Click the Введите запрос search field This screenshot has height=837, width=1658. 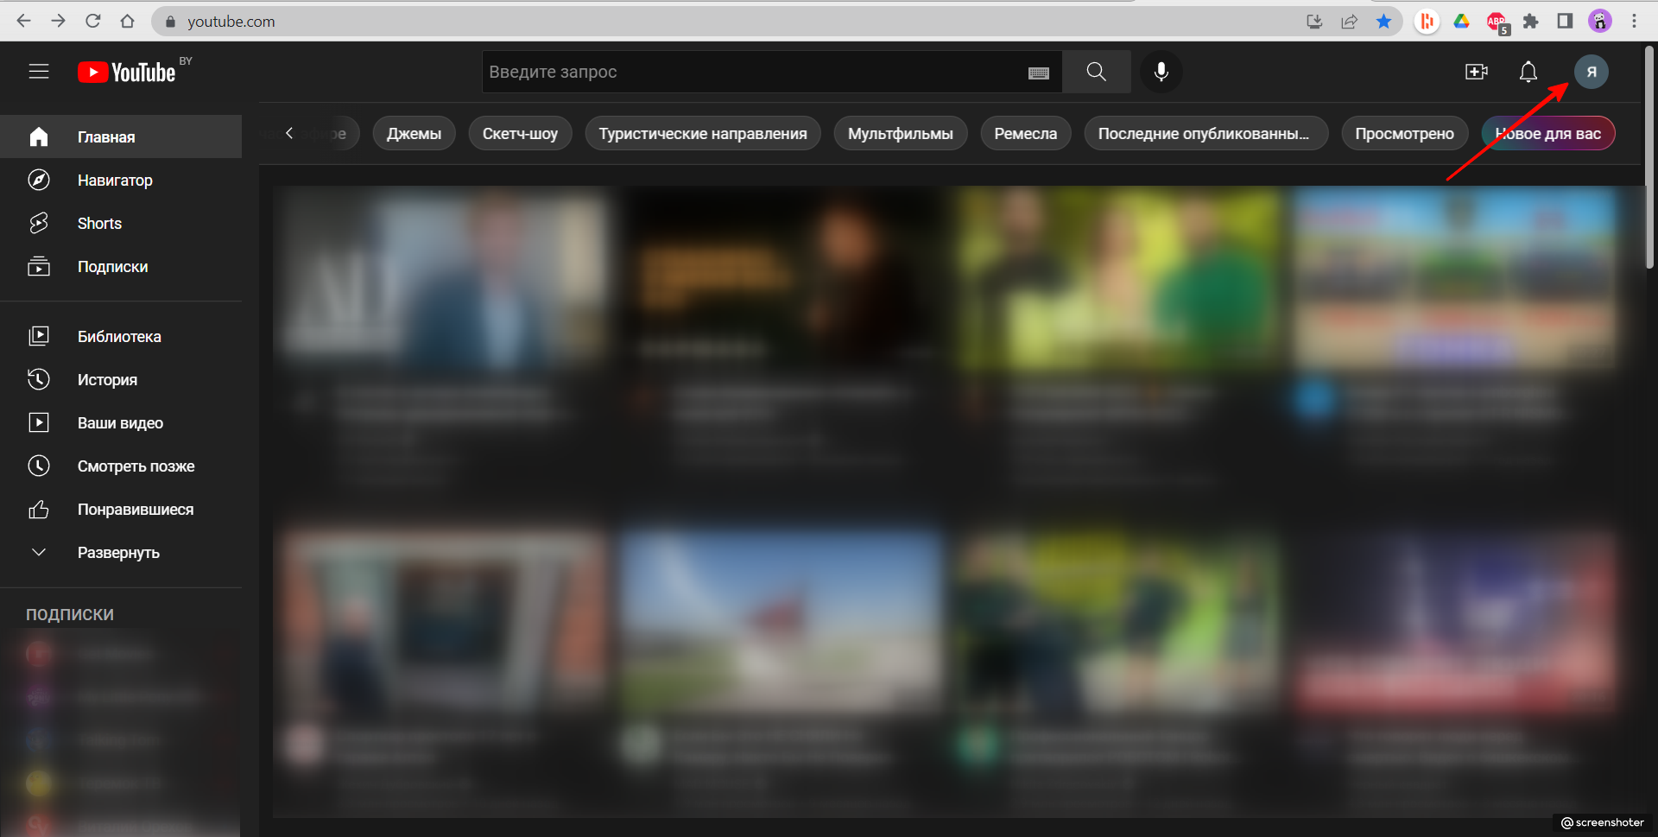pos(751,72)
